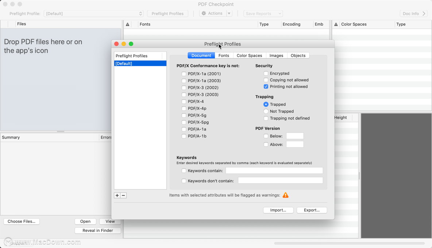This screenshot has height=248, width=432.
Task: Close the Preflight Profiles window
Action: tap(116, 44)
